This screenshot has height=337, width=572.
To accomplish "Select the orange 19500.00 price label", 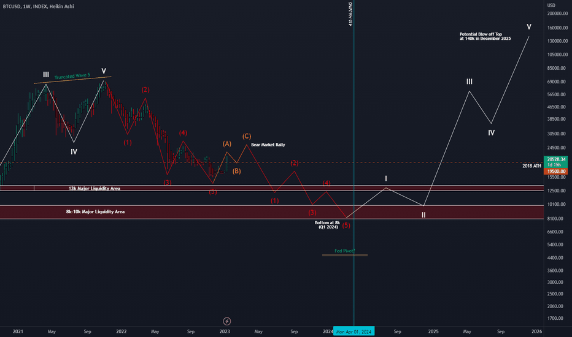I will tap(556, 171).
